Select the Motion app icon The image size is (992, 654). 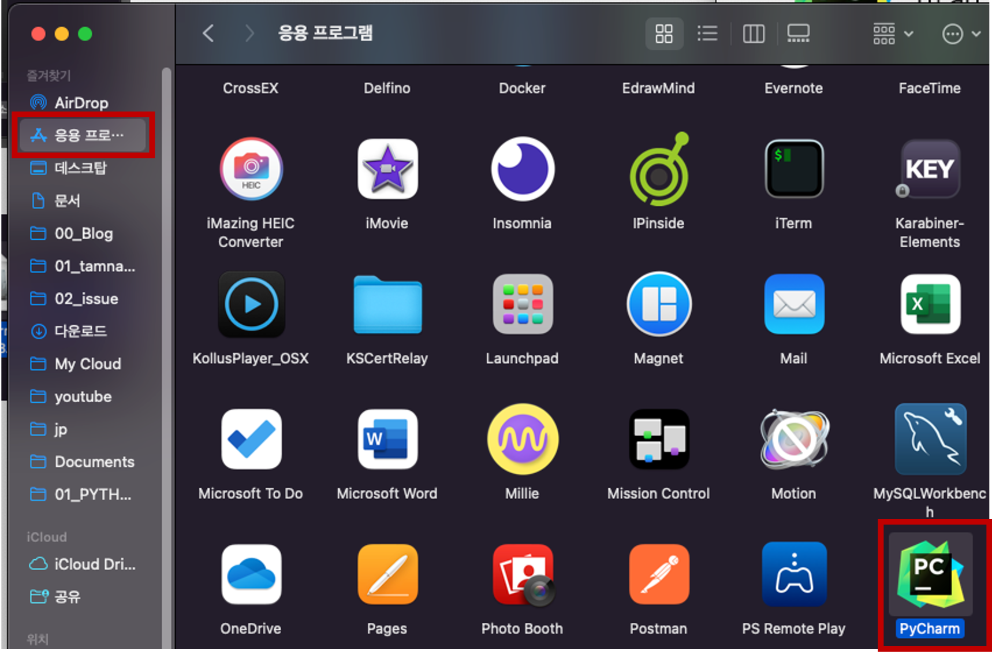pyautogui.click(x=794, y=440)
